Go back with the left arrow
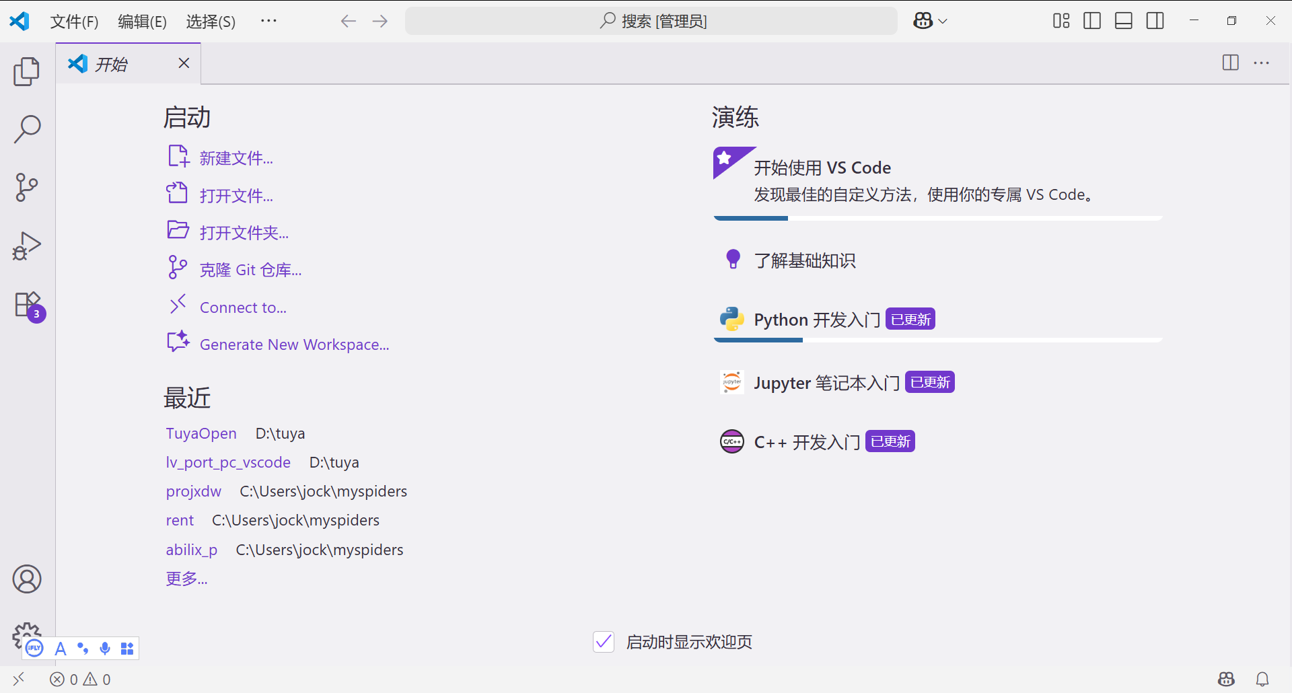 coord(348,21)
